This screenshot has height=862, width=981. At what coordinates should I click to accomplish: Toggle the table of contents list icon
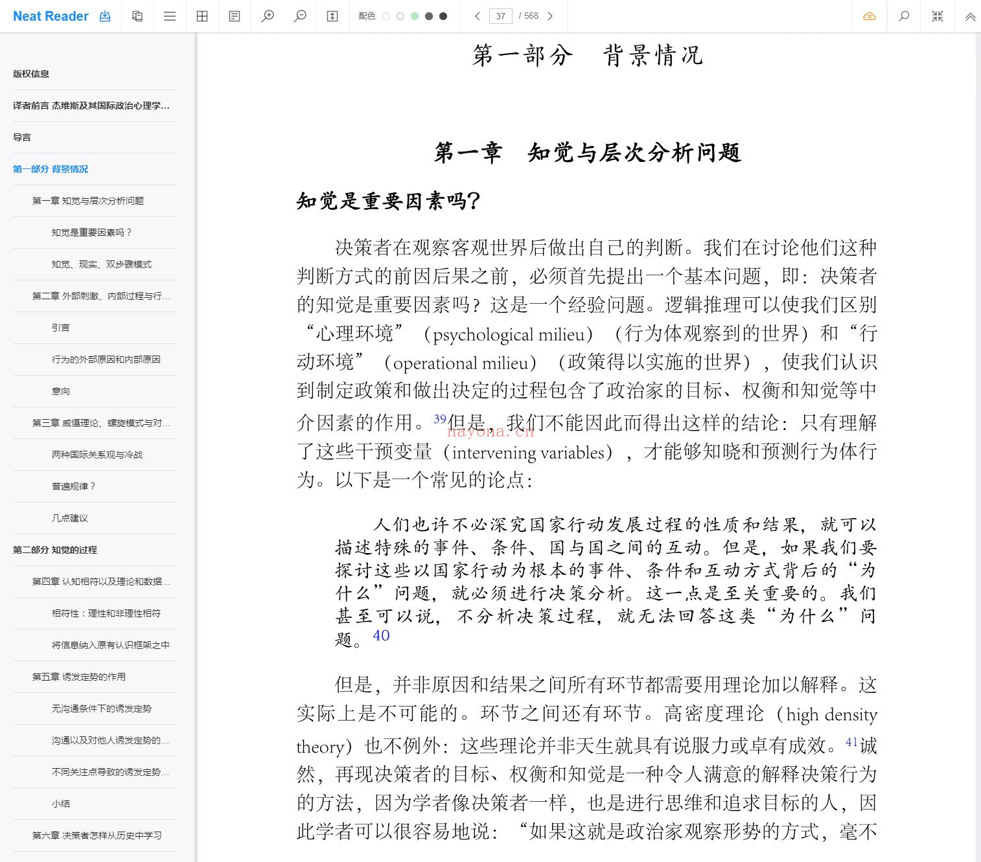coord(170,16)
